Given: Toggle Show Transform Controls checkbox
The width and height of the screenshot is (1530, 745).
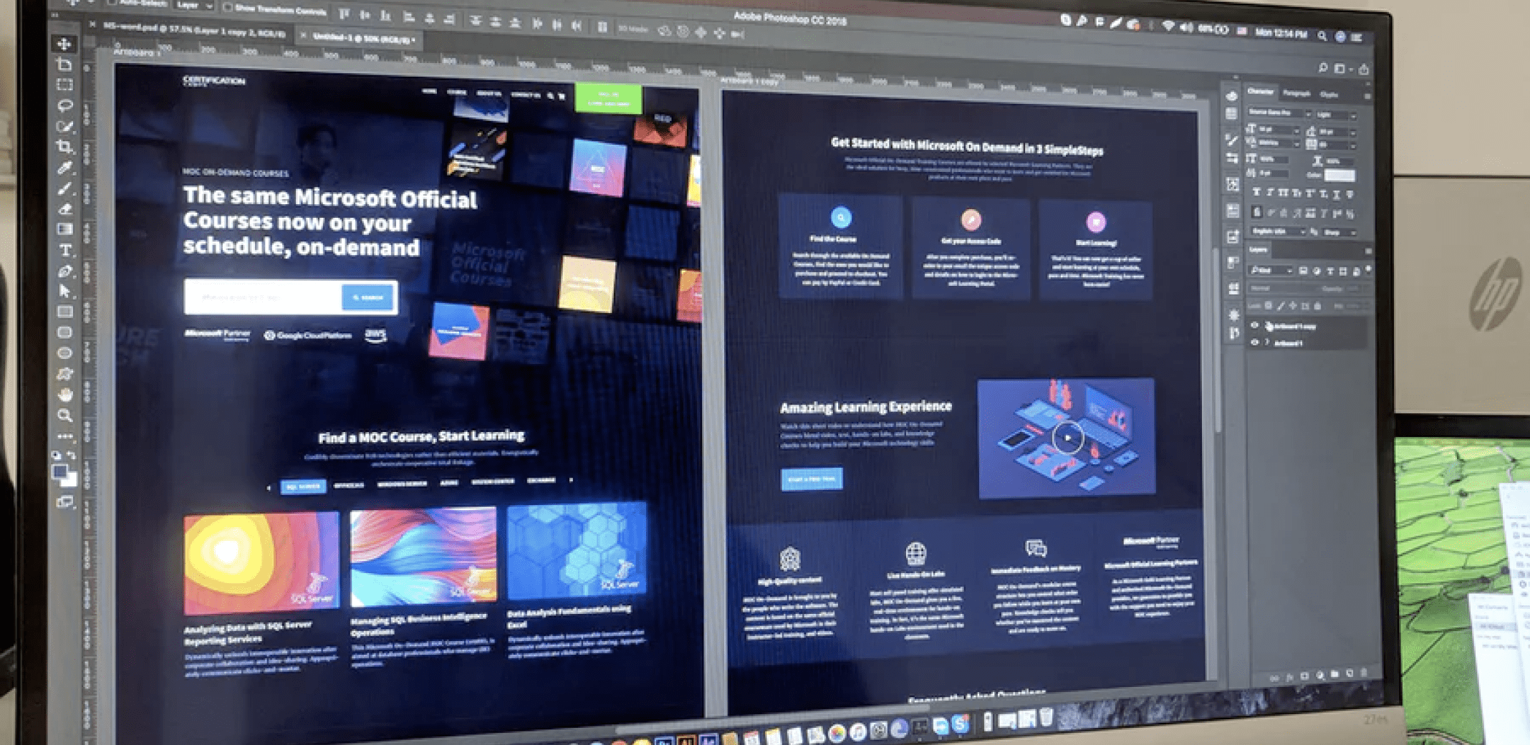Looking at the screenshot, I should tap(227, 7).
